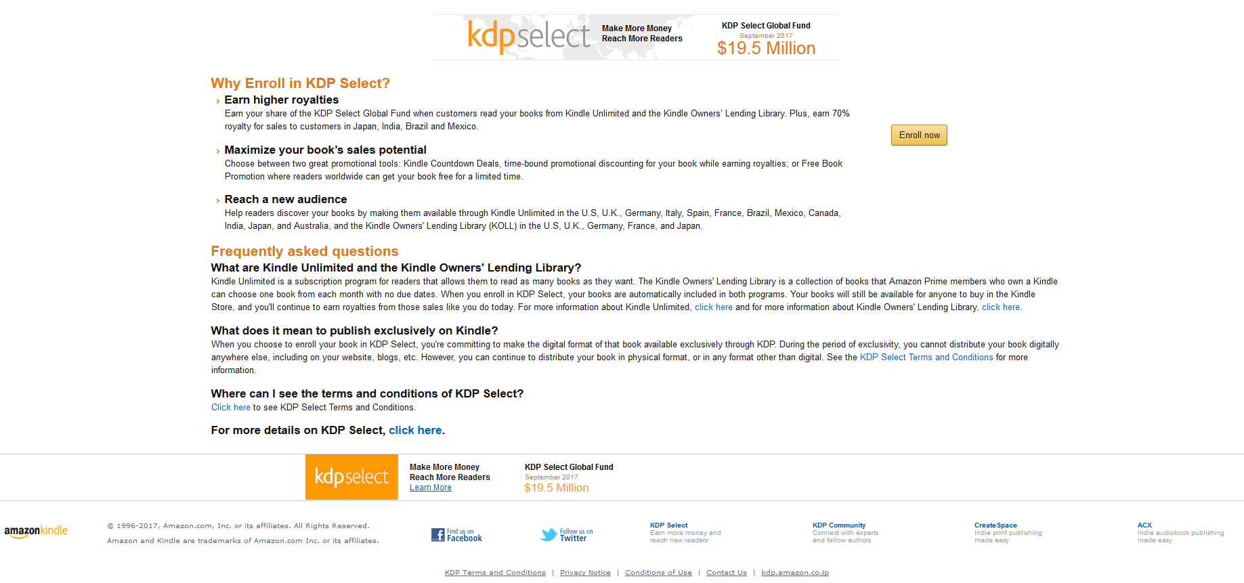Open the CreateSpace footer link
The height and width of the screenshot is (583, 1244).
pyautogui.click(x=995, y=525)
